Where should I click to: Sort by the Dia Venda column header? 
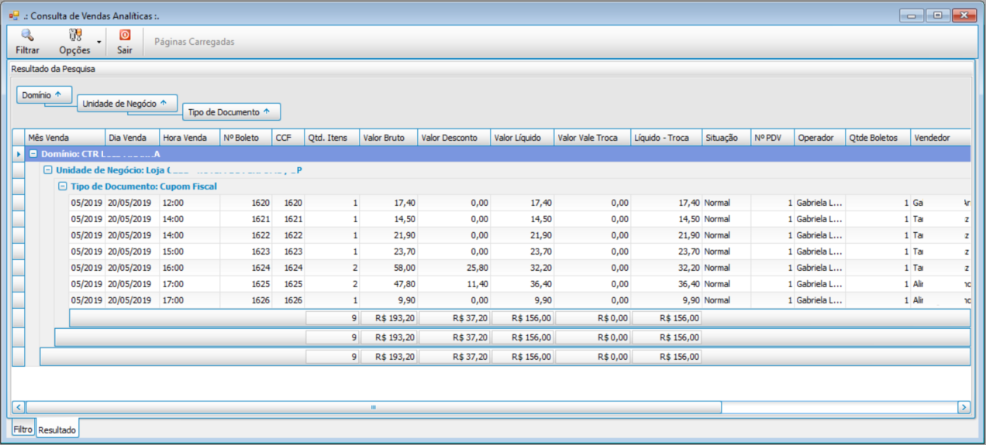click(133, 138)
